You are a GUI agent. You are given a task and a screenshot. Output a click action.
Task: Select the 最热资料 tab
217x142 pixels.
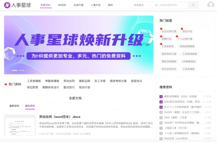tap(30, 106)
